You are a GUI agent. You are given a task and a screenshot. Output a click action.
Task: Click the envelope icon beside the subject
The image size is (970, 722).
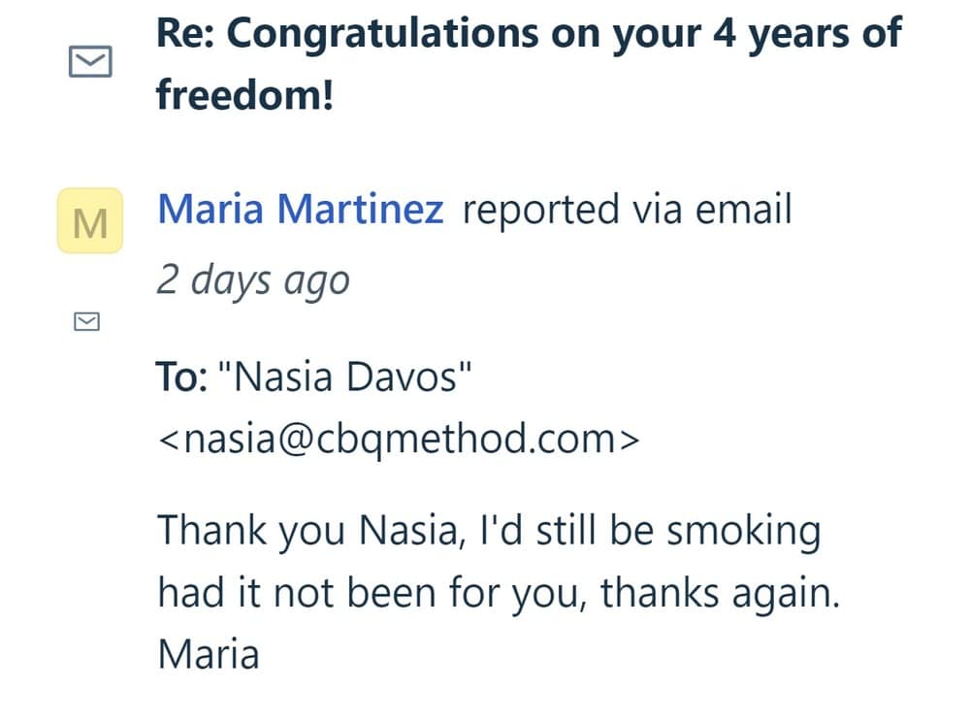(90, 64)
